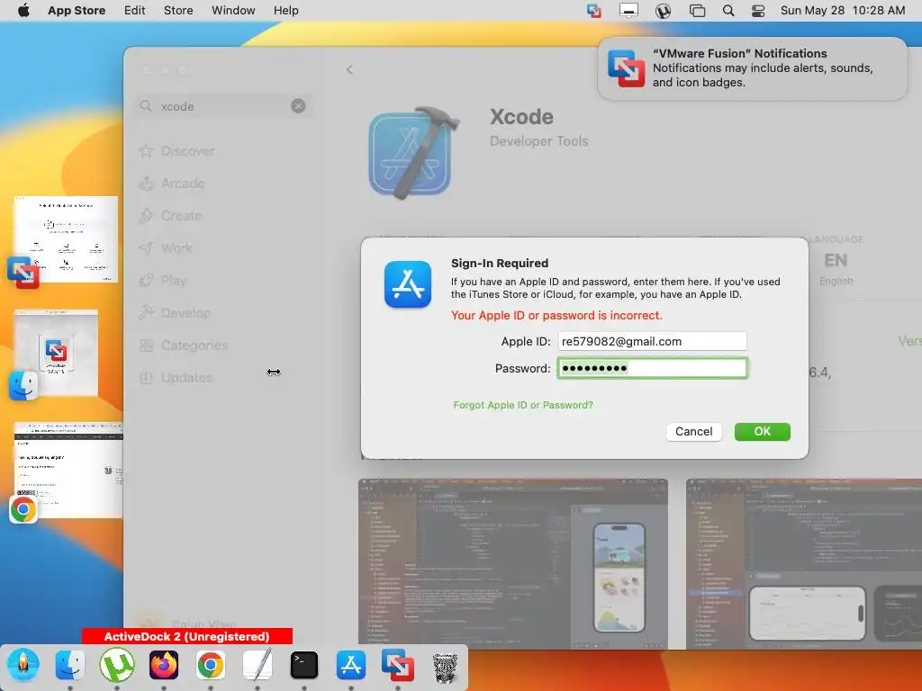This screenshot has width=922, height=691.
Task: Click into the Apple ID field
Action: (x=652, y=341)
